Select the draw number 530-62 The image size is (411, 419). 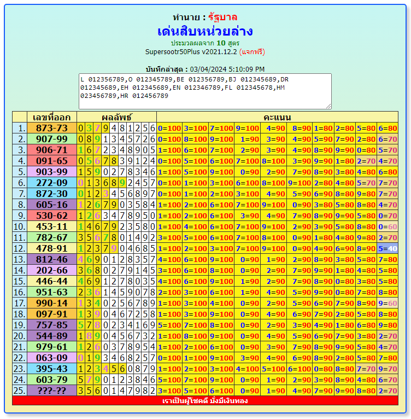52,216
